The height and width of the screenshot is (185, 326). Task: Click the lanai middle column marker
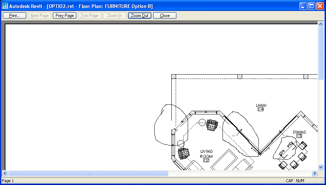[240, 76]
